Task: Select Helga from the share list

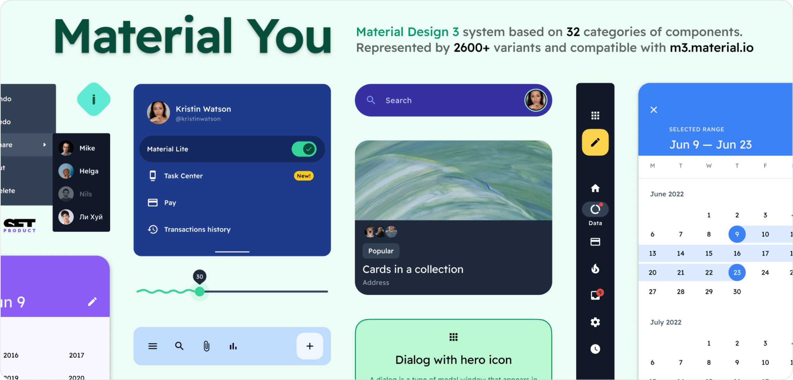Action: click(82, 171)
